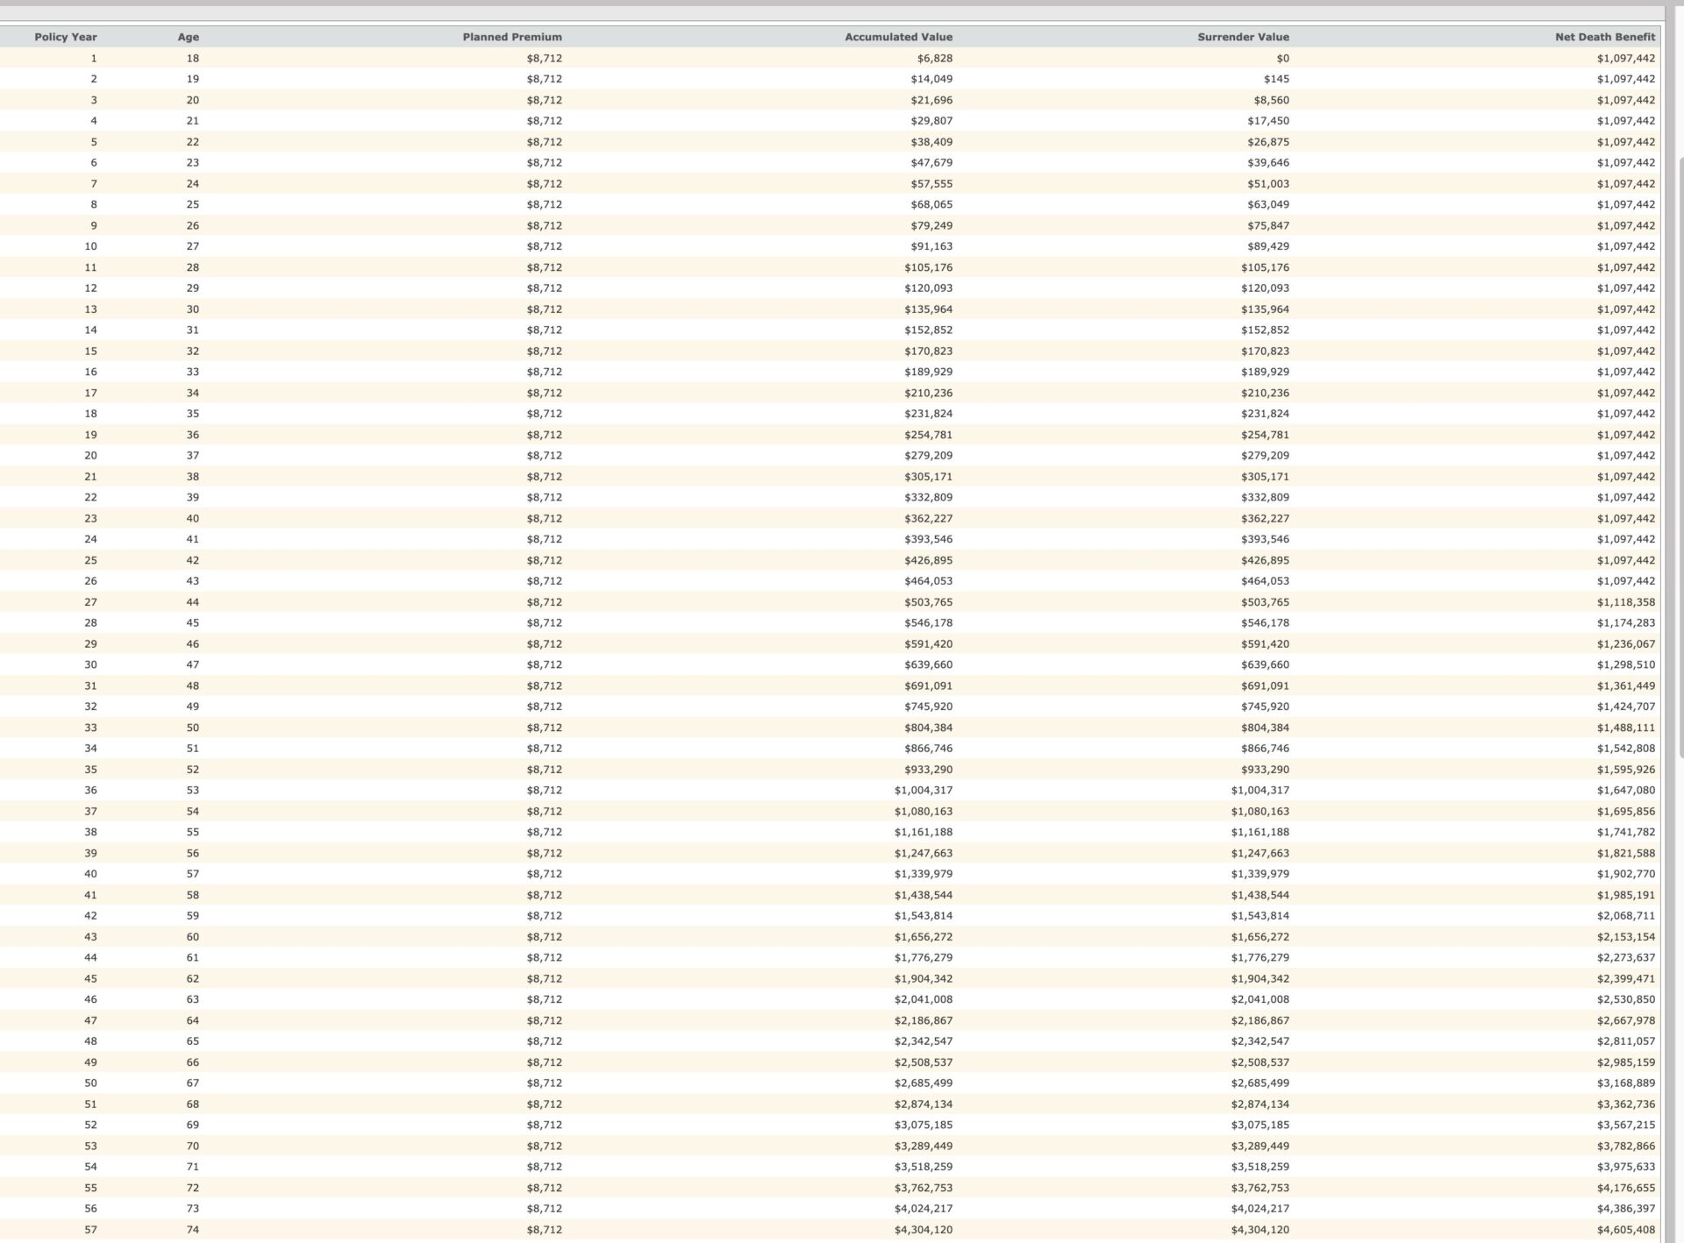Click surrender value $1,161,188

pyautogui.click(x=1260, y=832)
